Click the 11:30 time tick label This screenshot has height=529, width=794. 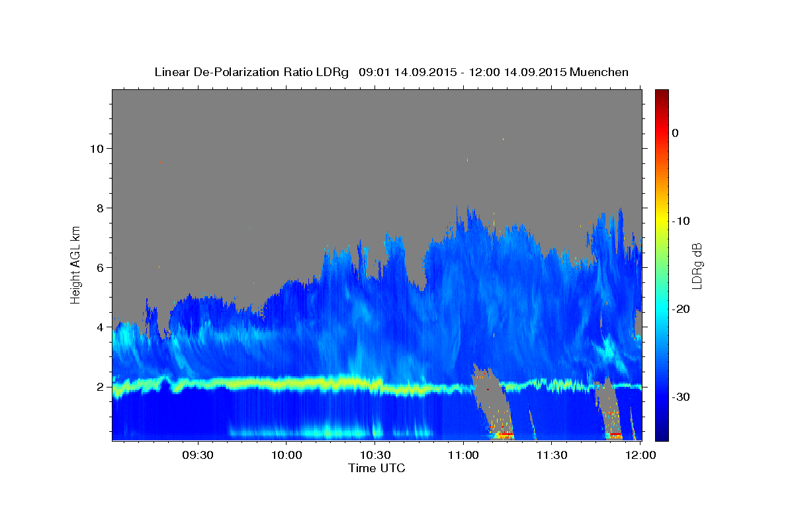551,456
